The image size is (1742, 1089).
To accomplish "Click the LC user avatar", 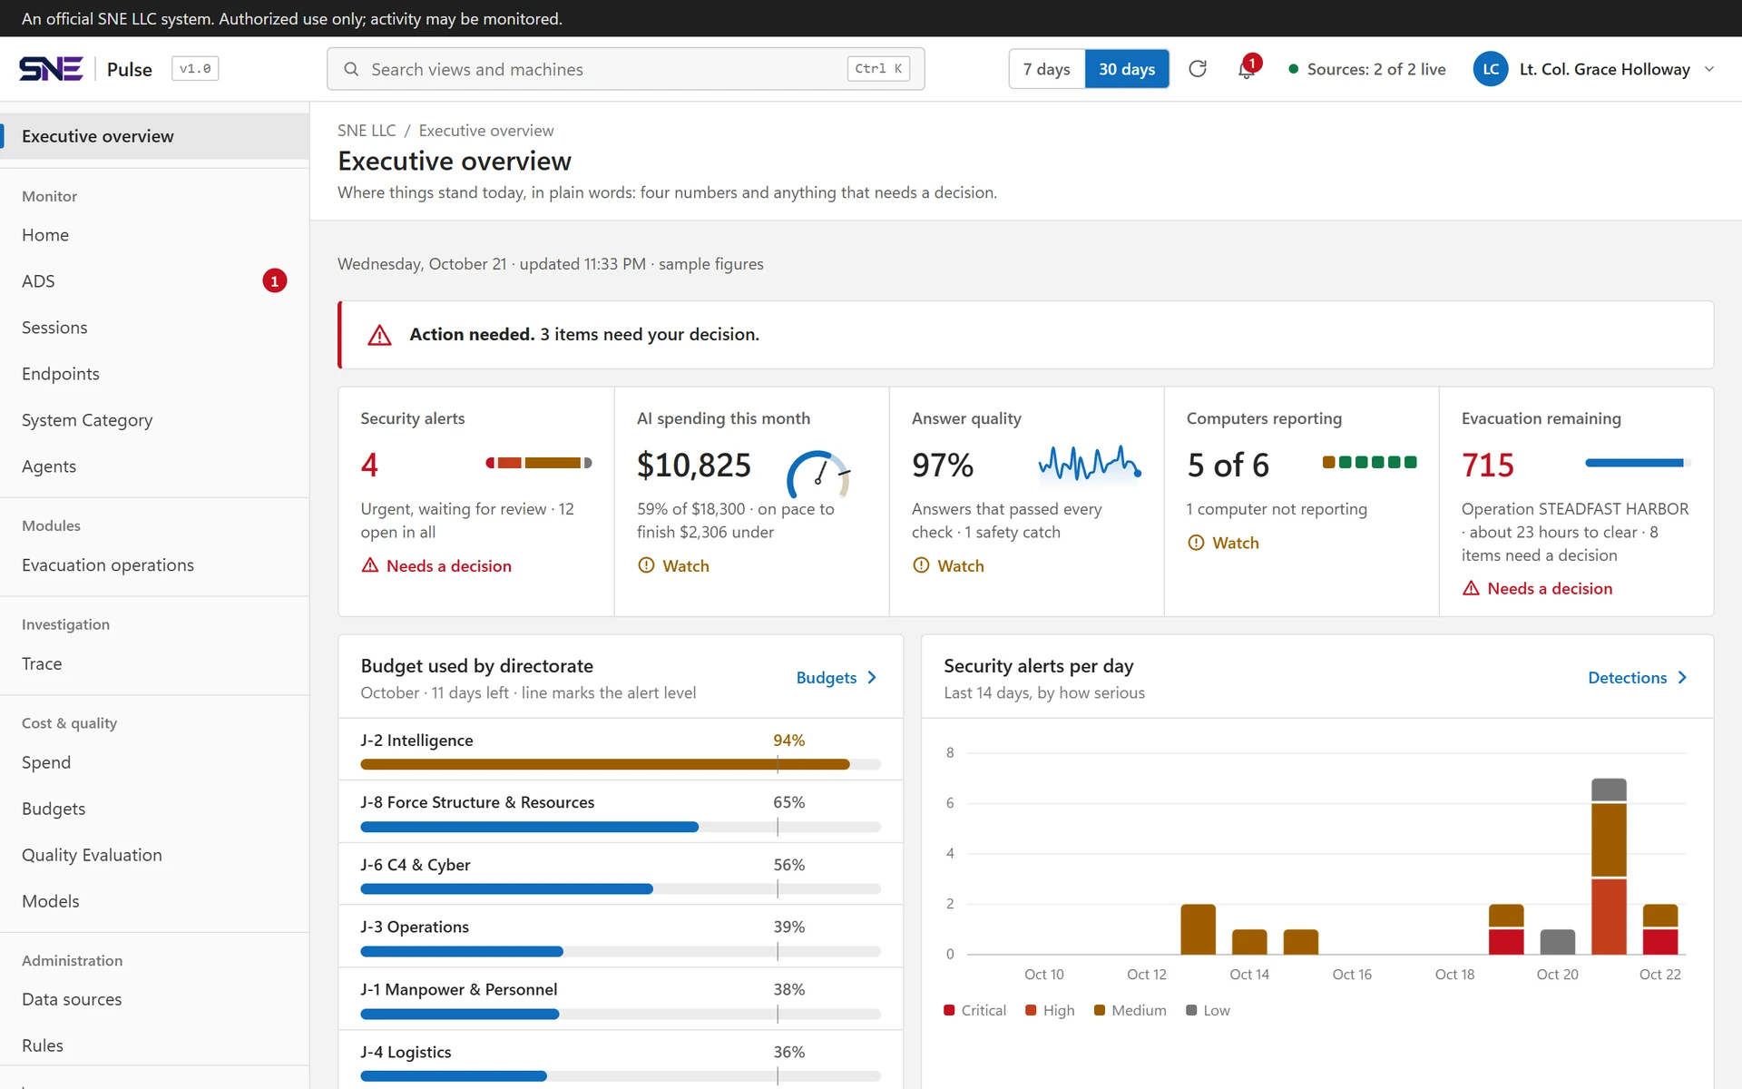I will point(1491,69).
